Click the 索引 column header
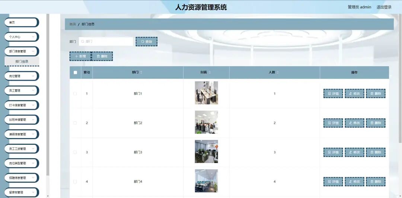 [87, 73]
